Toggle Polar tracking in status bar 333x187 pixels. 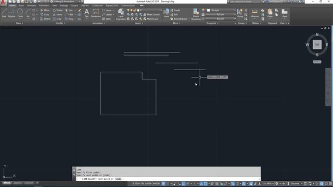pyautogui.click(x=187, y=183)
